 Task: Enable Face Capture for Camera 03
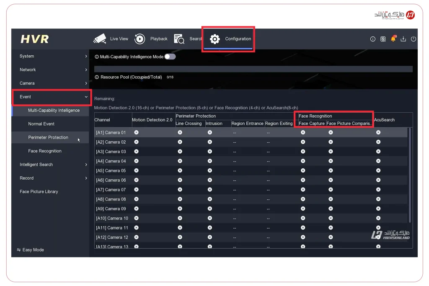[x=303, y=151]
